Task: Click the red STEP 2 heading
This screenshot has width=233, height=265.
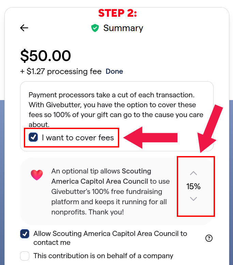Action: (117, 13)
